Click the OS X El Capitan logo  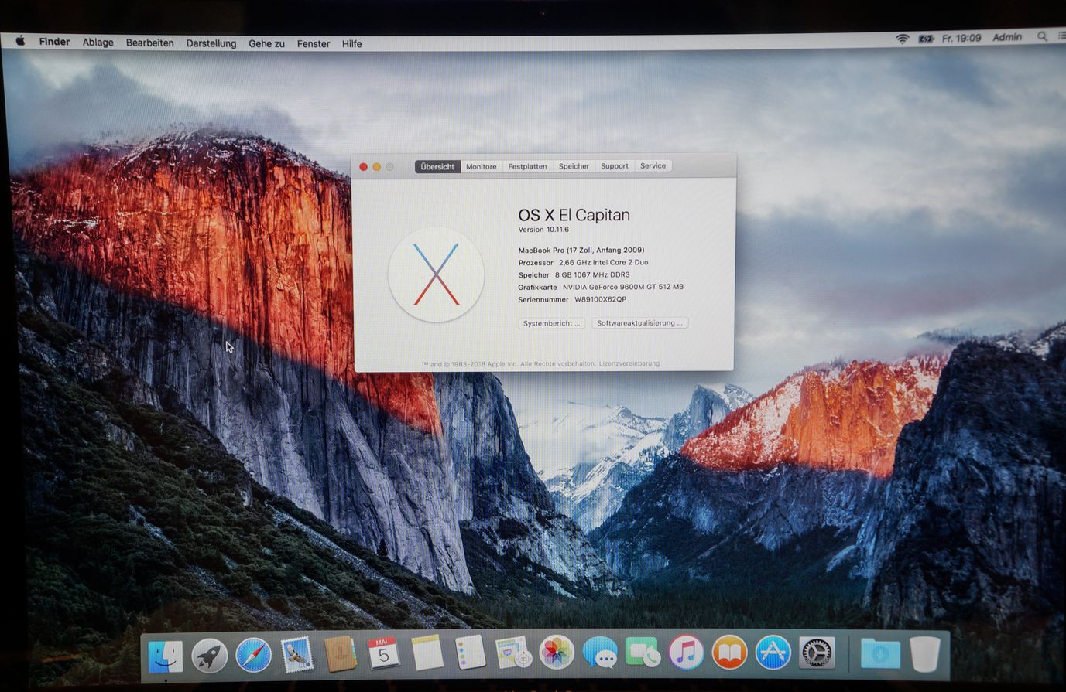click(x=436, y=274)
